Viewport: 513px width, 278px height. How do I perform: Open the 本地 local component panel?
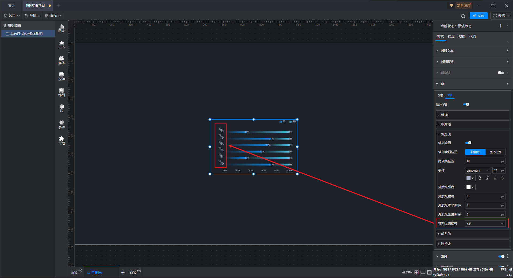pos(61,140)
